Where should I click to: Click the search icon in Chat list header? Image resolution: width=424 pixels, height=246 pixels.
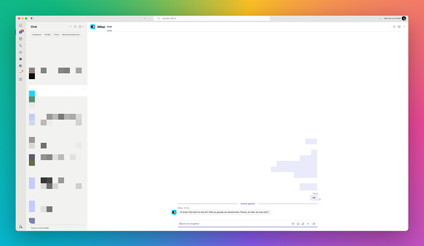75,27
